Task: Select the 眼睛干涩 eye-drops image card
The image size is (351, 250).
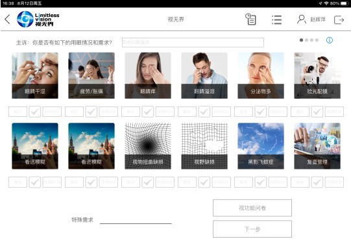Action: pyautogui.click(x=35, y=75)
